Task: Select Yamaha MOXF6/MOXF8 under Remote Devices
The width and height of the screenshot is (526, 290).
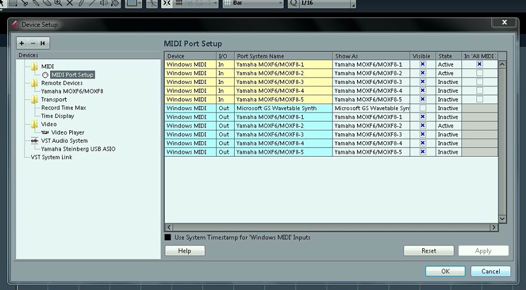Action: point(72,91)
